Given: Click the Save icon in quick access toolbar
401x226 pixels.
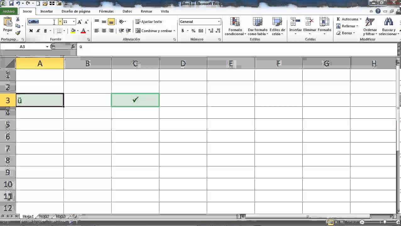Looking at the screenshot, I should point(11,3).
